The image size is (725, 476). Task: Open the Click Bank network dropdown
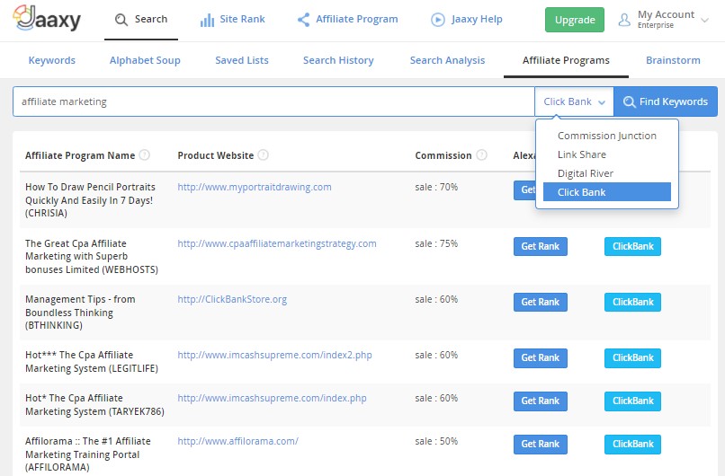pos(574,101)
